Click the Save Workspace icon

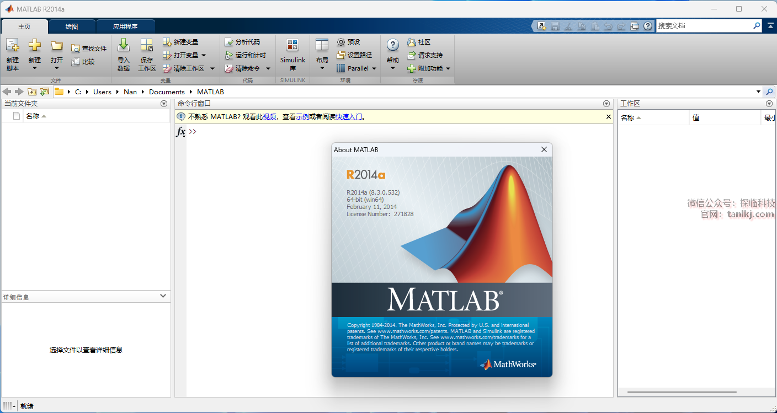coord(147,46)
